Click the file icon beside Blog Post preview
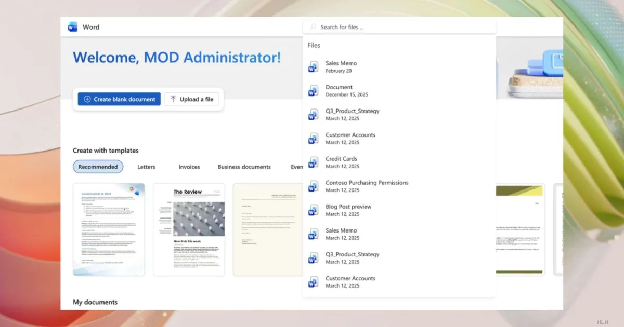Screen dimensions: 624x327 pos(313,210)
